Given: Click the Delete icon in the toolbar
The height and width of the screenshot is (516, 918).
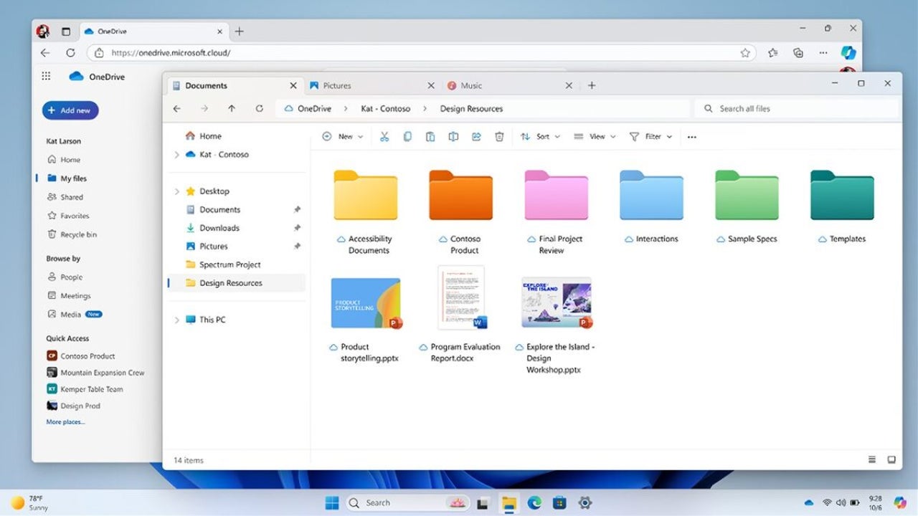Looking at the screenshot, I should pos(499,136).
